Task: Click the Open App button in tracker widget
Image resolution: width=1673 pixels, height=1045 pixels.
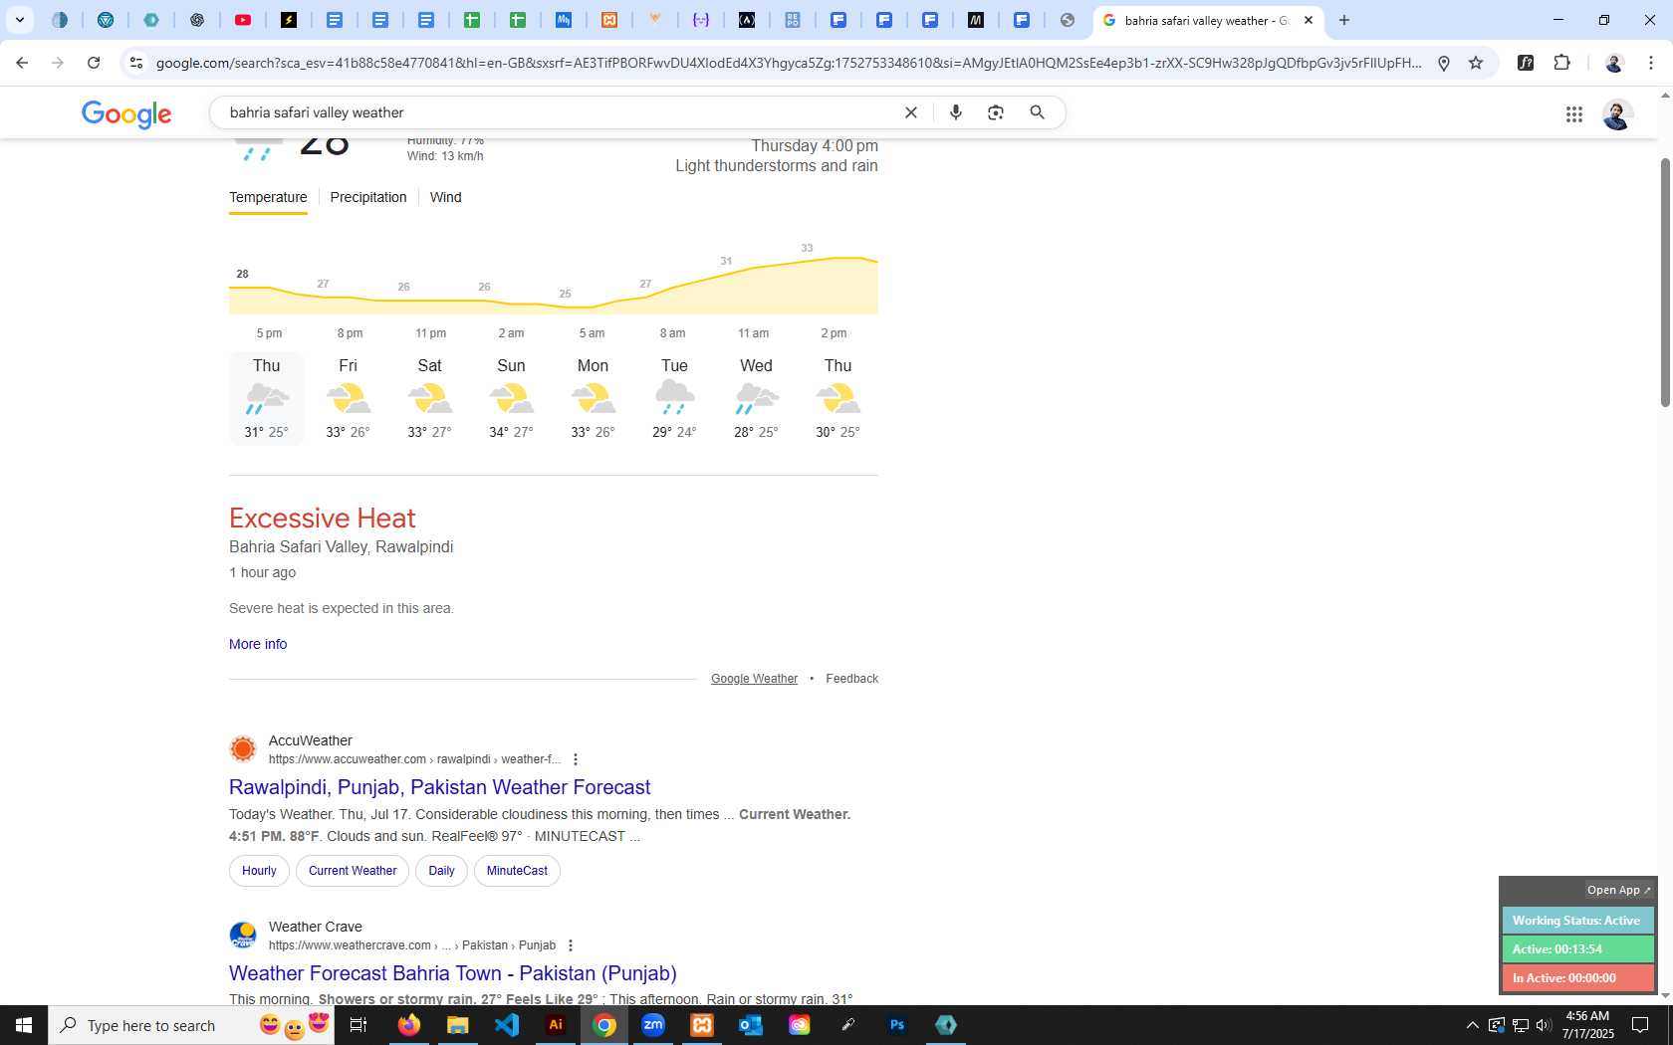Action: point(1618,890)
